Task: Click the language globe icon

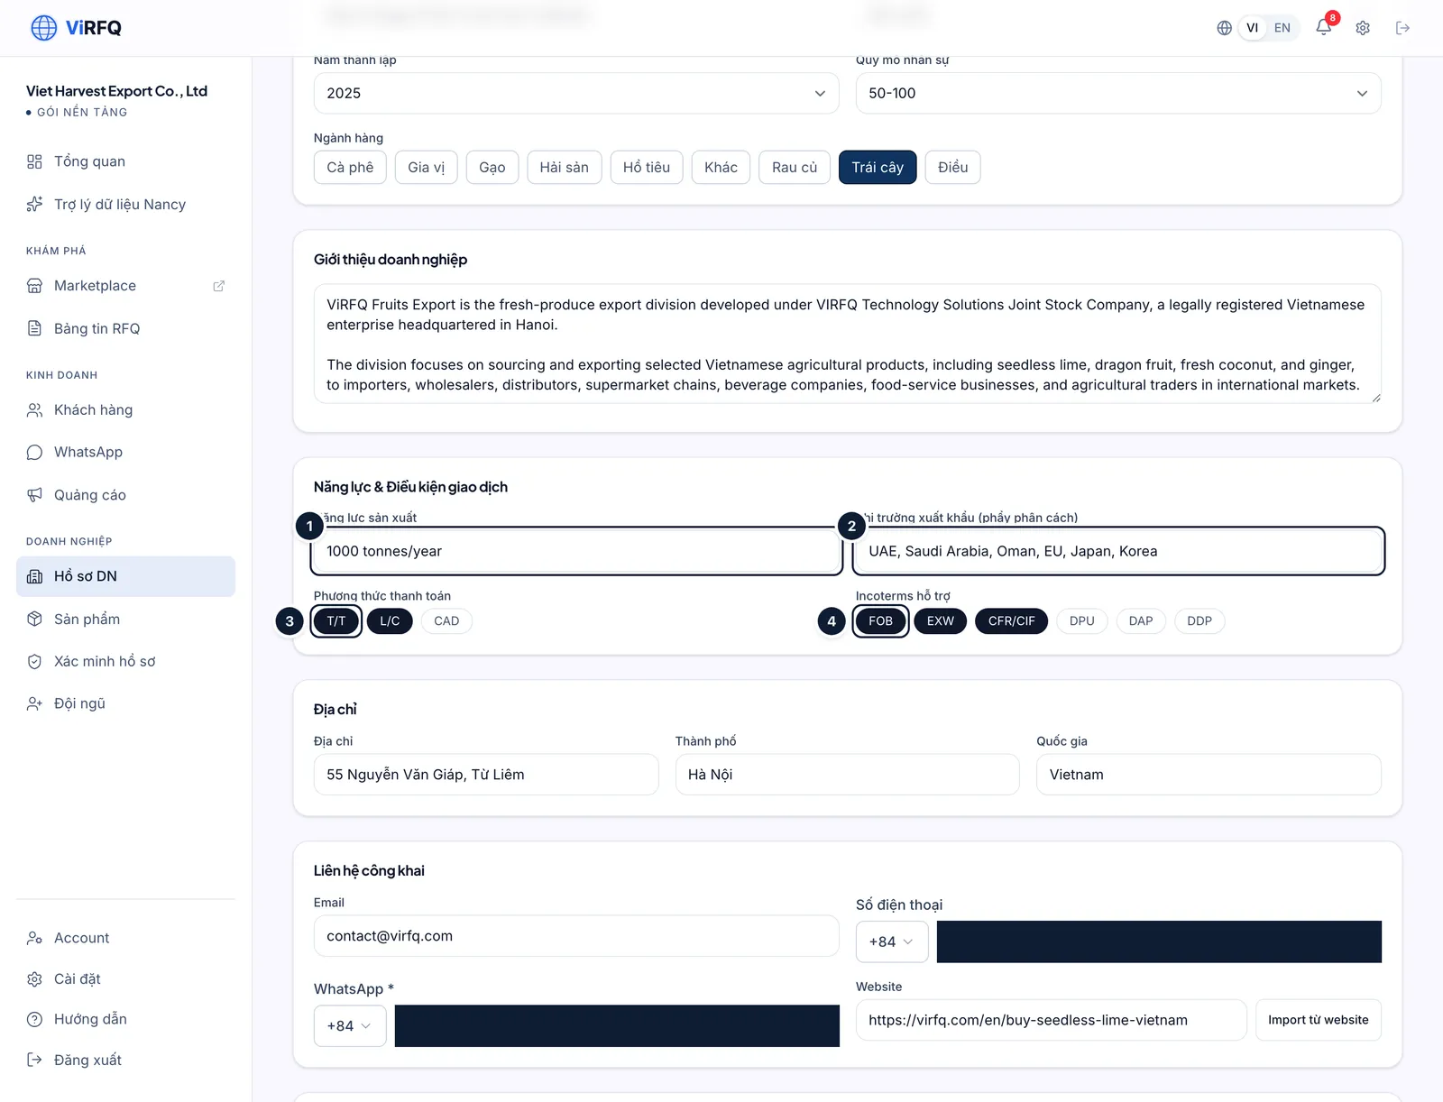Action: [1224, 28]
